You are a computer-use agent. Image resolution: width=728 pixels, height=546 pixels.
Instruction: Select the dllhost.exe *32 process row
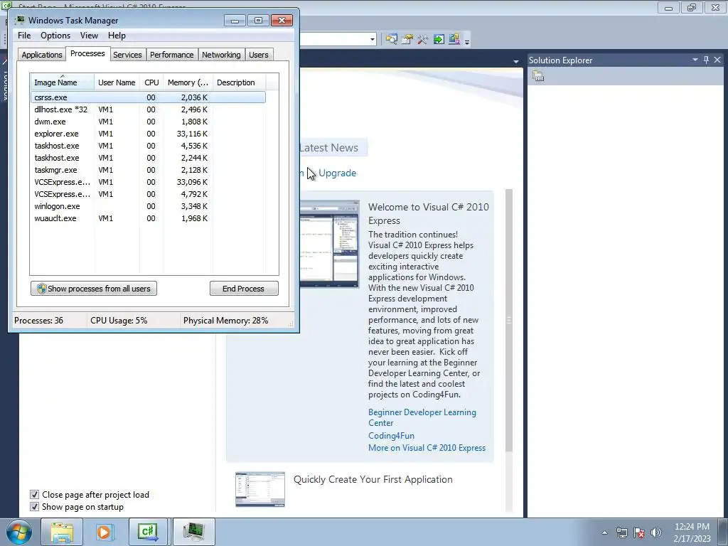click(148, 109)
